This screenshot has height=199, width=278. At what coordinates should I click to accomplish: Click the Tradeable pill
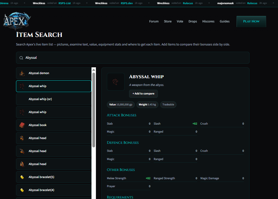tap(168, 105)
